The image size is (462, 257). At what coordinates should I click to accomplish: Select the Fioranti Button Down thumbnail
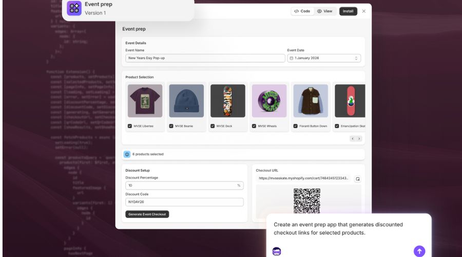311,101
